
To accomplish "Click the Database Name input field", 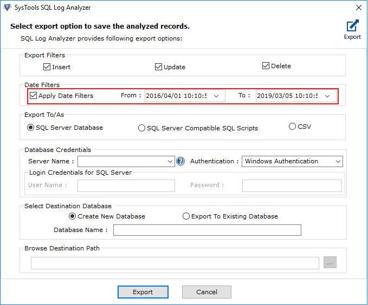I will pos(207,230).
